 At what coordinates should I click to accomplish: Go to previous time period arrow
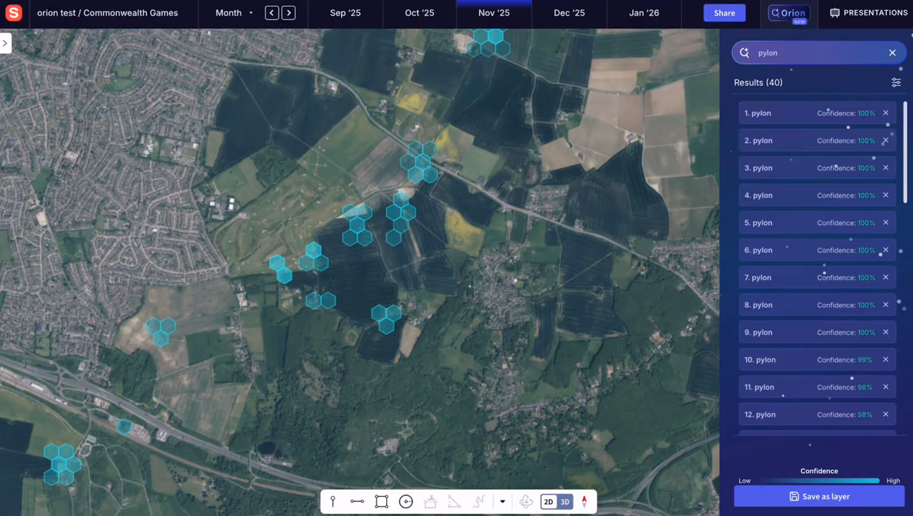click(272, 13)
